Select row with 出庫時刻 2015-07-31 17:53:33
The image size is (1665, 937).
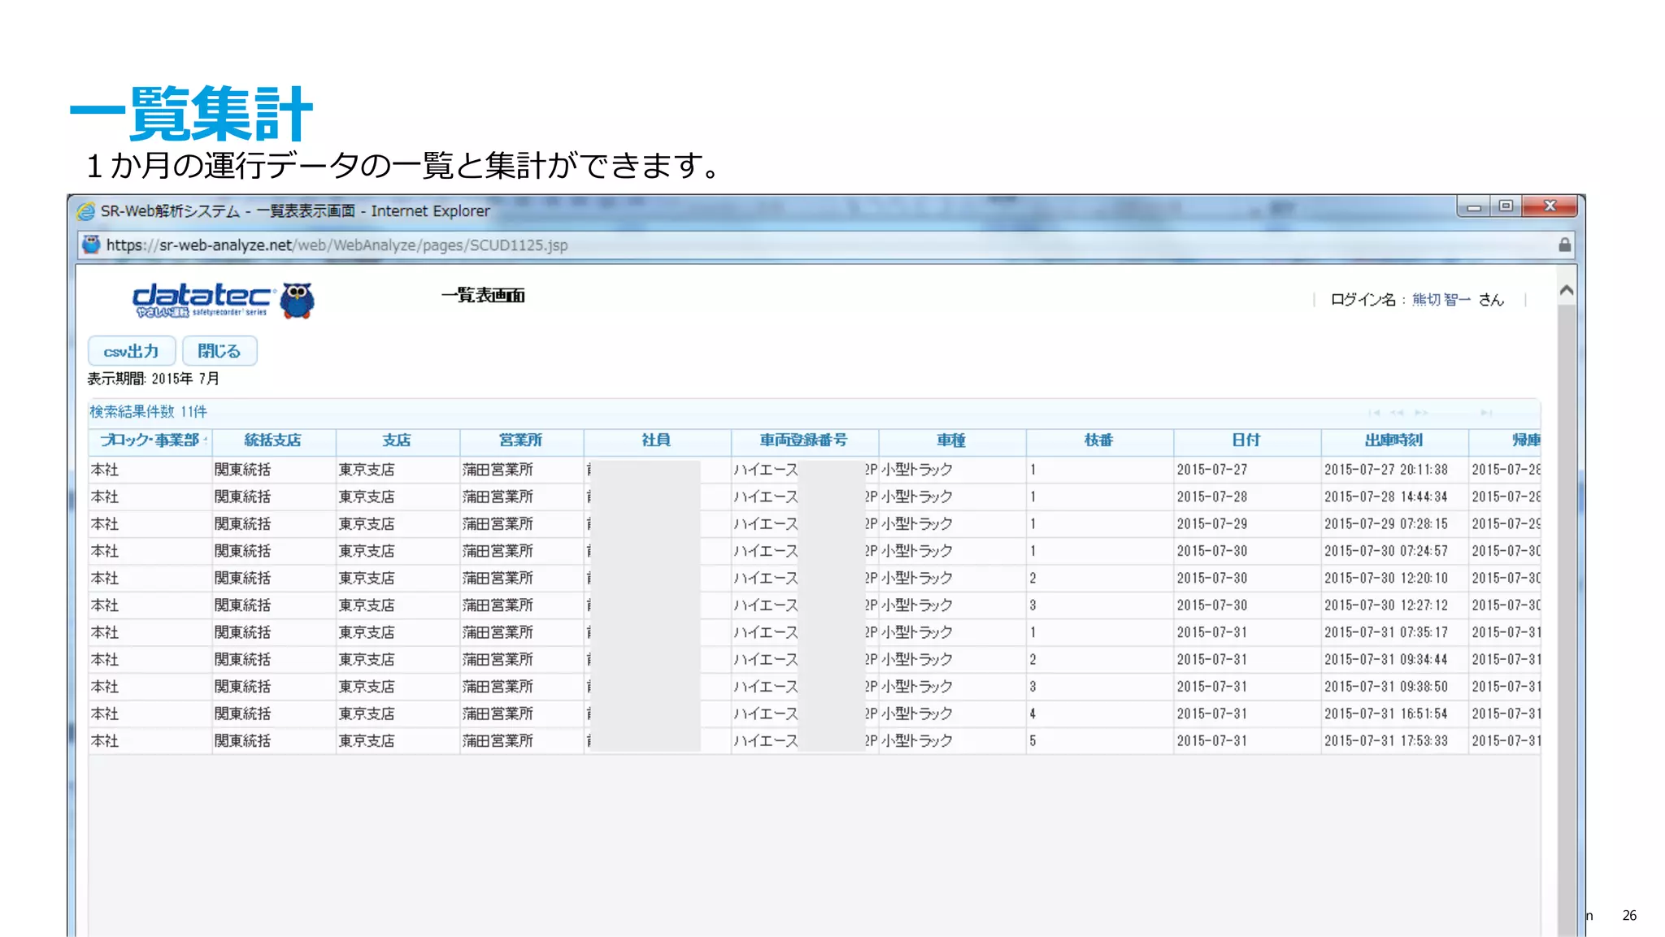click(x=814, y=741)
